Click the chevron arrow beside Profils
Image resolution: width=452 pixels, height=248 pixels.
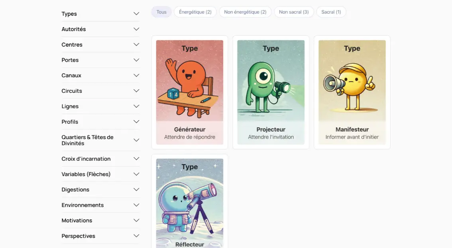[x=136, y=122]
